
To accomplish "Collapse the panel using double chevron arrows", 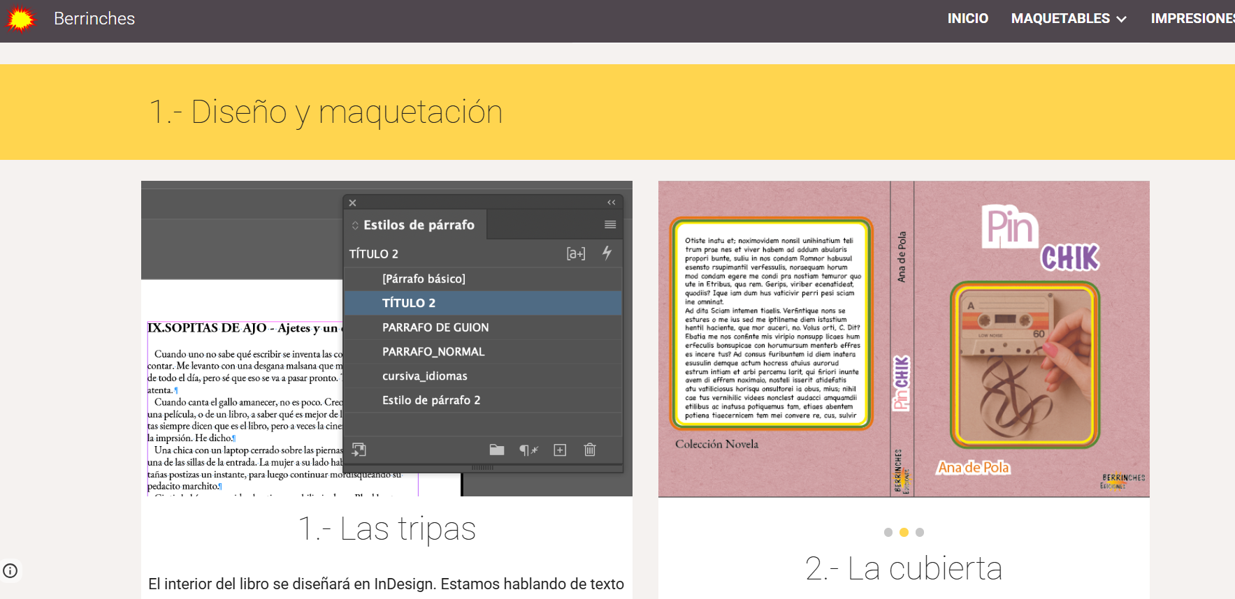I will (612, 202).
